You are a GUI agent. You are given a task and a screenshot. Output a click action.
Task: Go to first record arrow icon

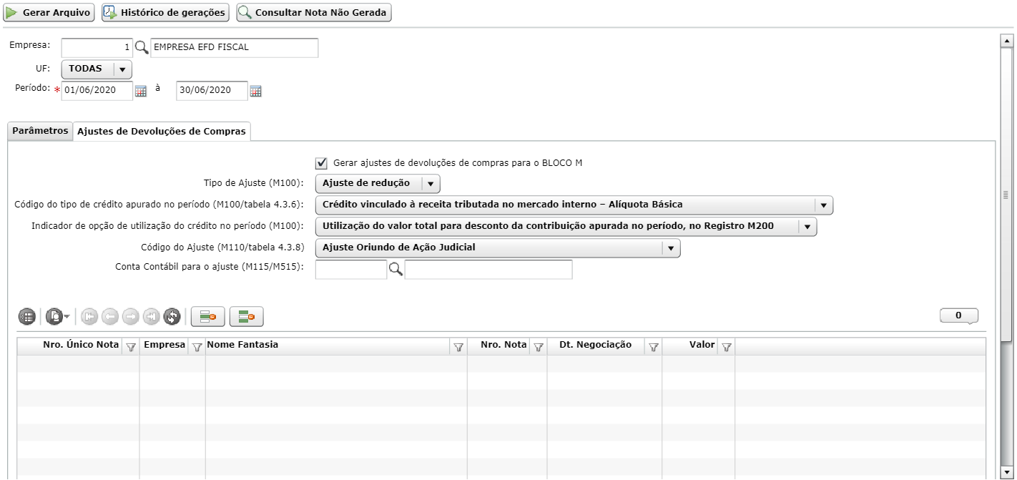89,315
